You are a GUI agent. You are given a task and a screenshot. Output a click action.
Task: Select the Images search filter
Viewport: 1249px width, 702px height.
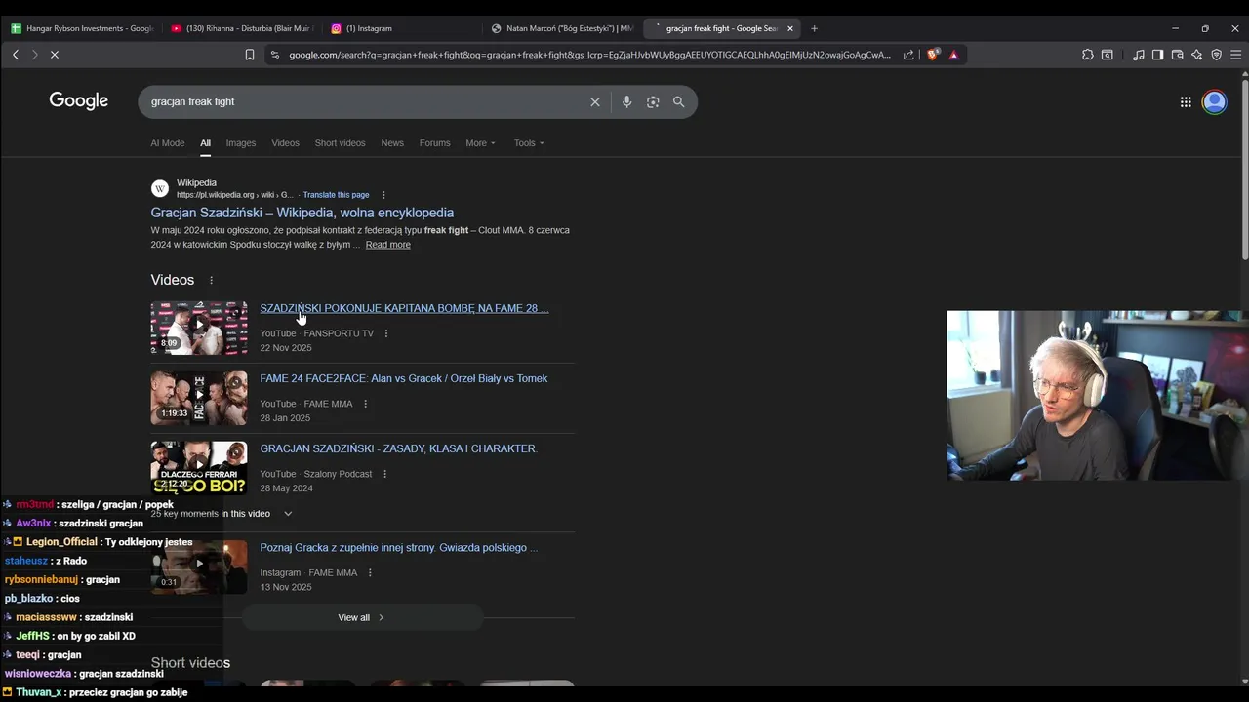pyautogui.click(x=241, y=143)
